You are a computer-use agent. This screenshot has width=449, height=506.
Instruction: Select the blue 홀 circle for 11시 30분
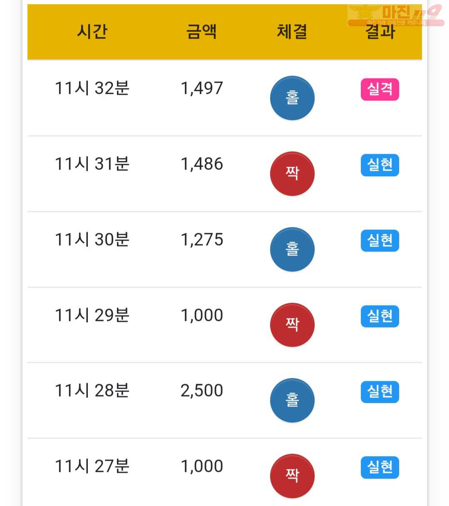(x=292, y=249)
